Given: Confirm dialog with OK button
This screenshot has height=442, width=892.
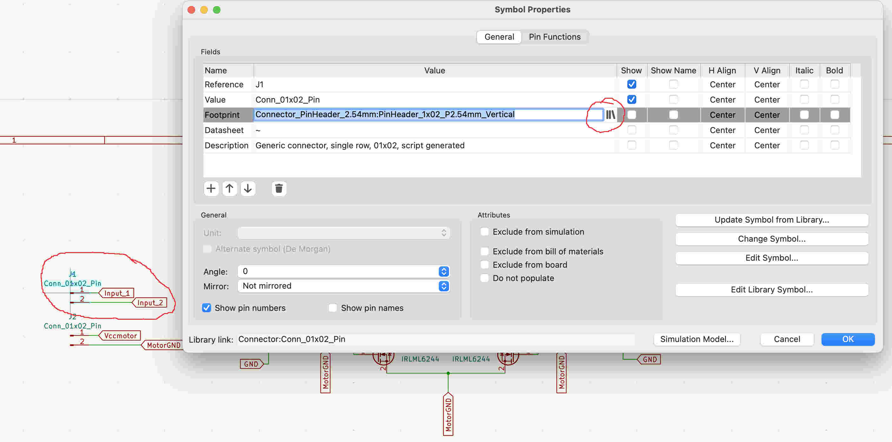Looking at the screenshot, I should tap(848, 339).
